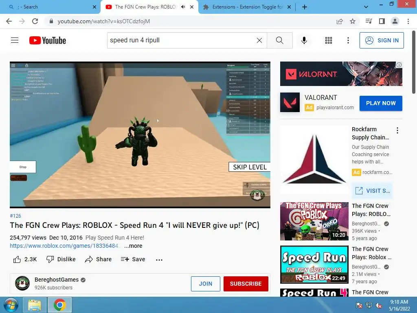This screenshot has width=417, height=313.
Task: Like the video with thumbs up
Action: [25, 259]
